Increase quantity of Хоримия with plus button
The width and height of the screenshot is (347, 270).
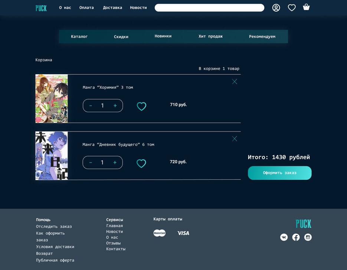coord(115,106)
